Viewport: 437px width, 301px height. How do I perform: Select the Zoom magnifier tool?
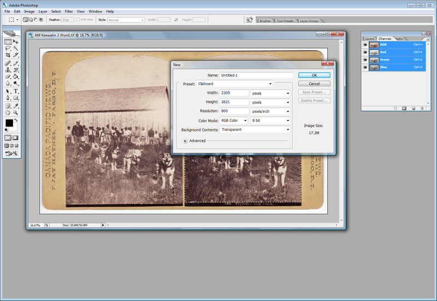point(16,112)
